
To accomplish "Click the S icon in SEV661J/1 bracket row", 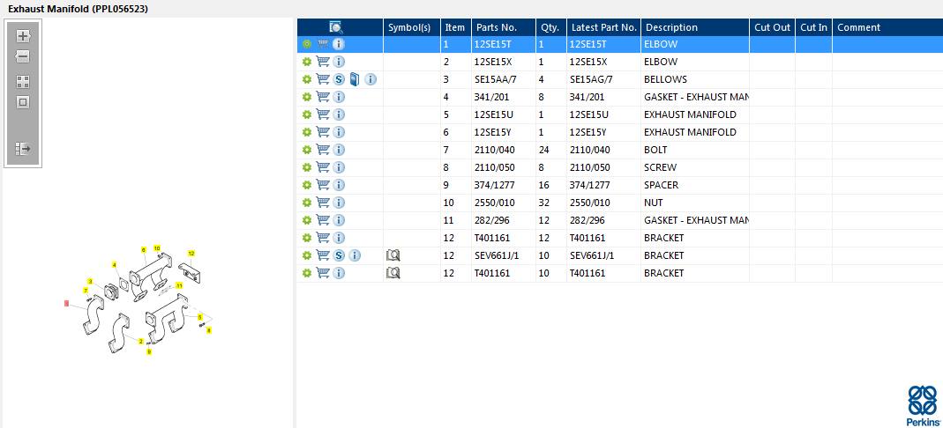I will click(x=339, y=255).
